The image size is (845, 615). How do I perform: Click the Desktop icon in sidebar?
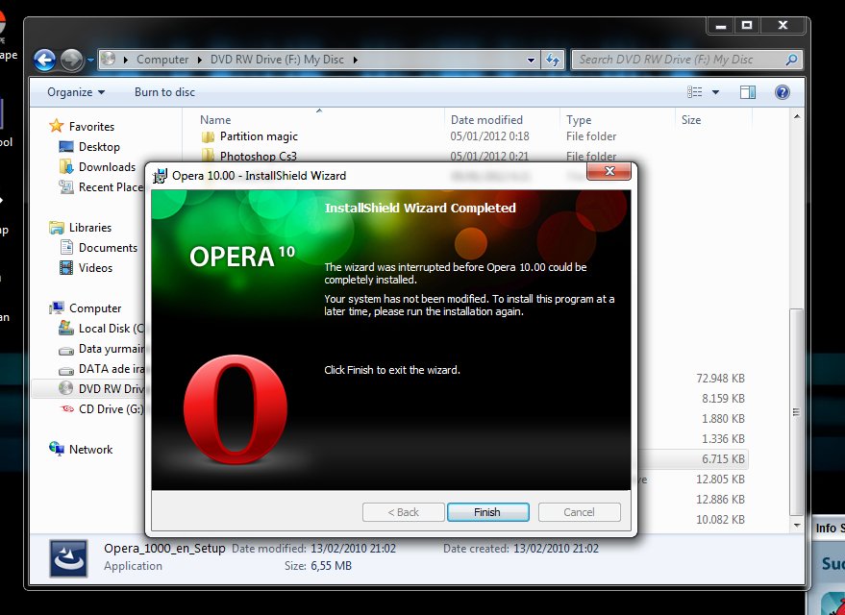pyautogui.click(x=66, y=146)
